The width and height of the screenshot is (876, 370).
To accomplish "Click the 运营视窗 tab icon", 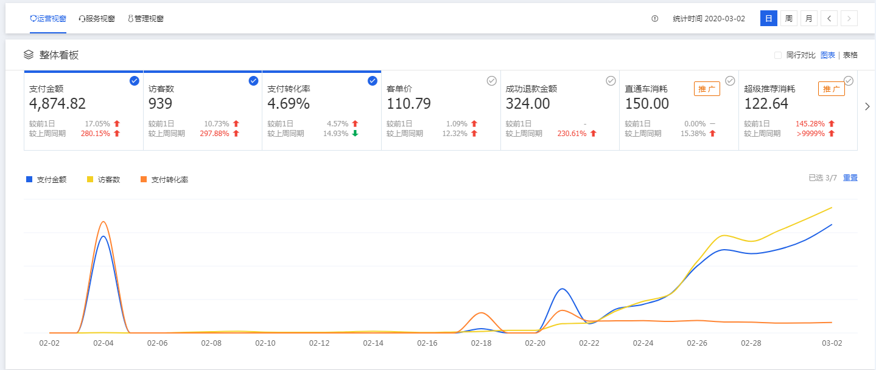I will point(33,19).
